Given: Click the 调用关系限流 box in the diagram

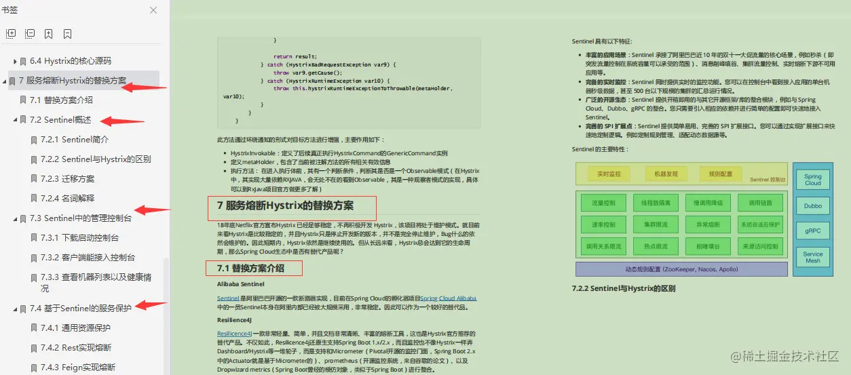Looking at the screenshot, I should tap(603, 246).
